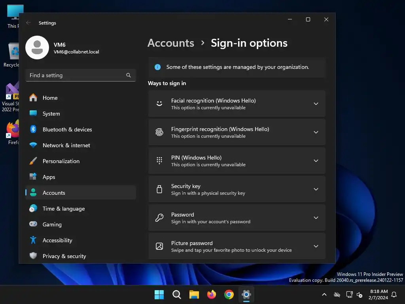Open taskbar Search
This screenshot has height=304, width=405.
[177, 294]
